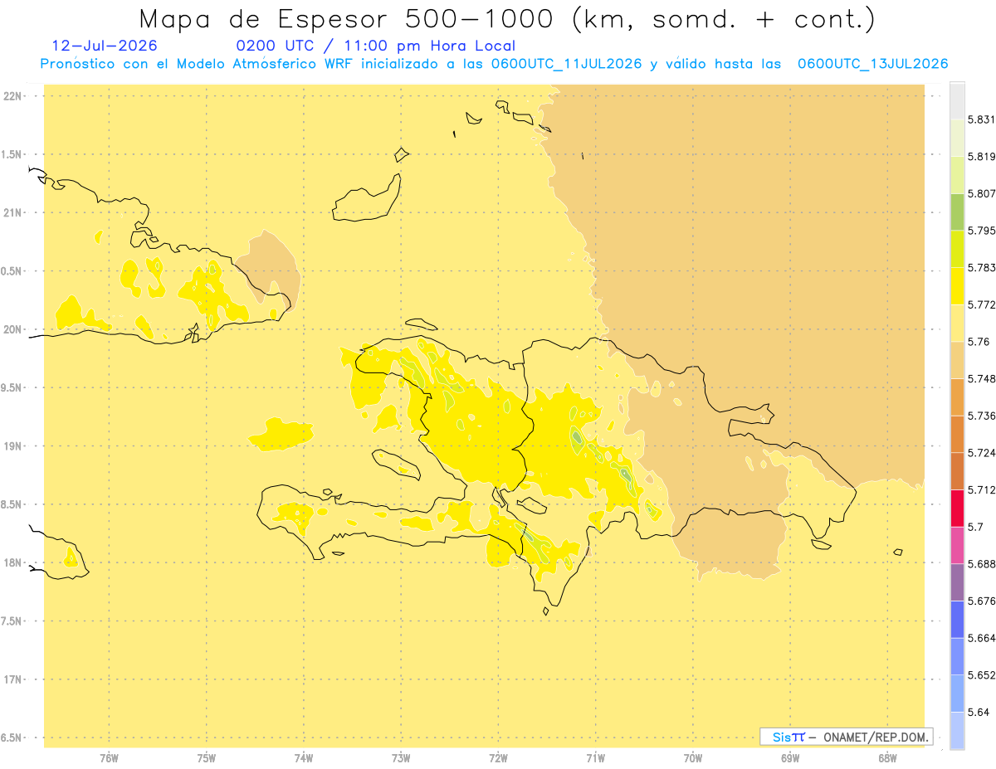Click the '70W' longitude label
The image size is (996, 769).
point(693,758)
